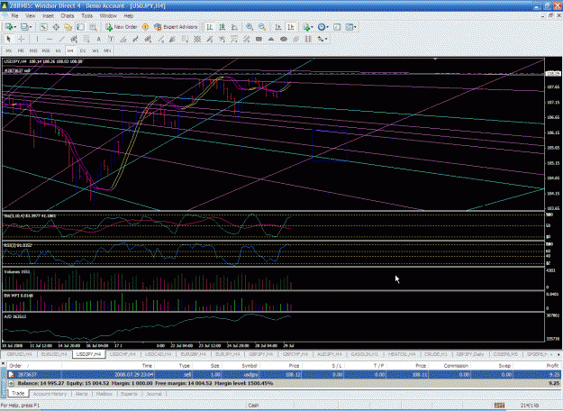The width and height of the screenshot is (563, 411).
Task: Select the ellipse shape tool
Action: click(x=283, y=39)
